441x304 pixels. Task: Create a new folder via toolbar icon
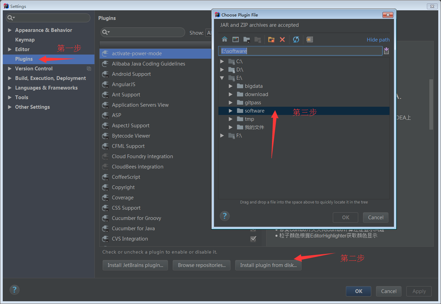click(x=271, y=39)
